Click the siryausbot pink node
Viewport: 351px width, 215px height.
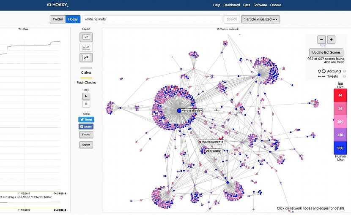(x=207, y=151)
